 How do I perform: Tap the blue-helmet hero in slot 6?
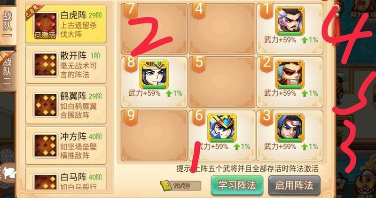[x=222, y=128]
